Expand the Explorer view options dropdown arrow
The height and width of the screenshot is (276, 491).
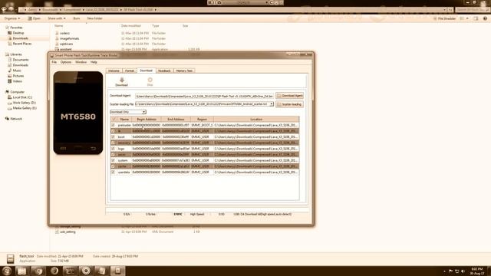click(x=467, y=18)
